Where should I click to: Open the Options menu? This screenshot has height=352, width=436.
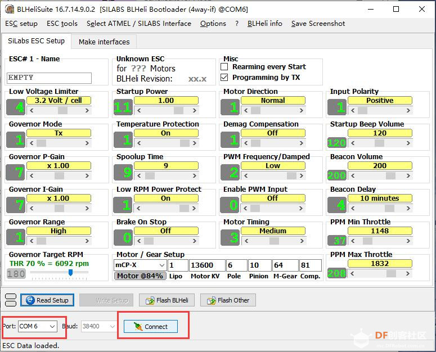tap(213, 24)
